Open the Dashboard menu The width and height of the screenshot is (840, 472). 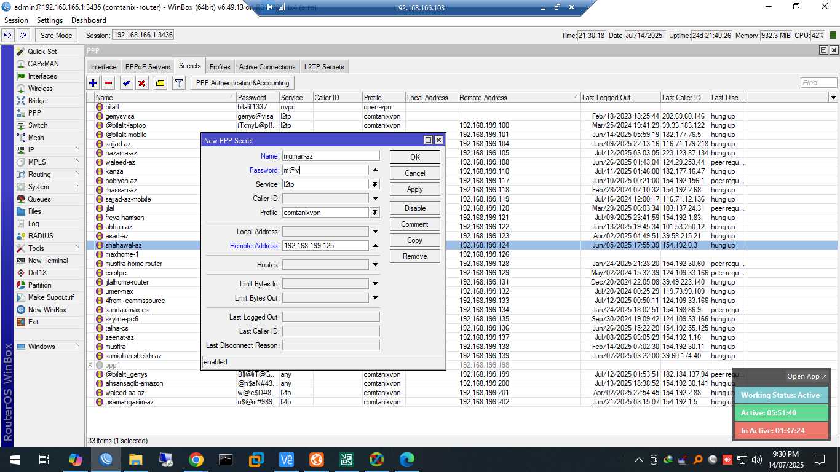tap(89, 20)
